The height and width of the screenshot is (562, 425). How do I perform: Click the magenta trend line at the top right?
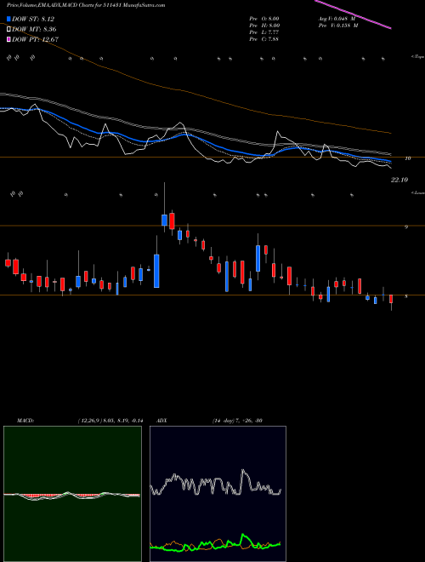(353, 14)
